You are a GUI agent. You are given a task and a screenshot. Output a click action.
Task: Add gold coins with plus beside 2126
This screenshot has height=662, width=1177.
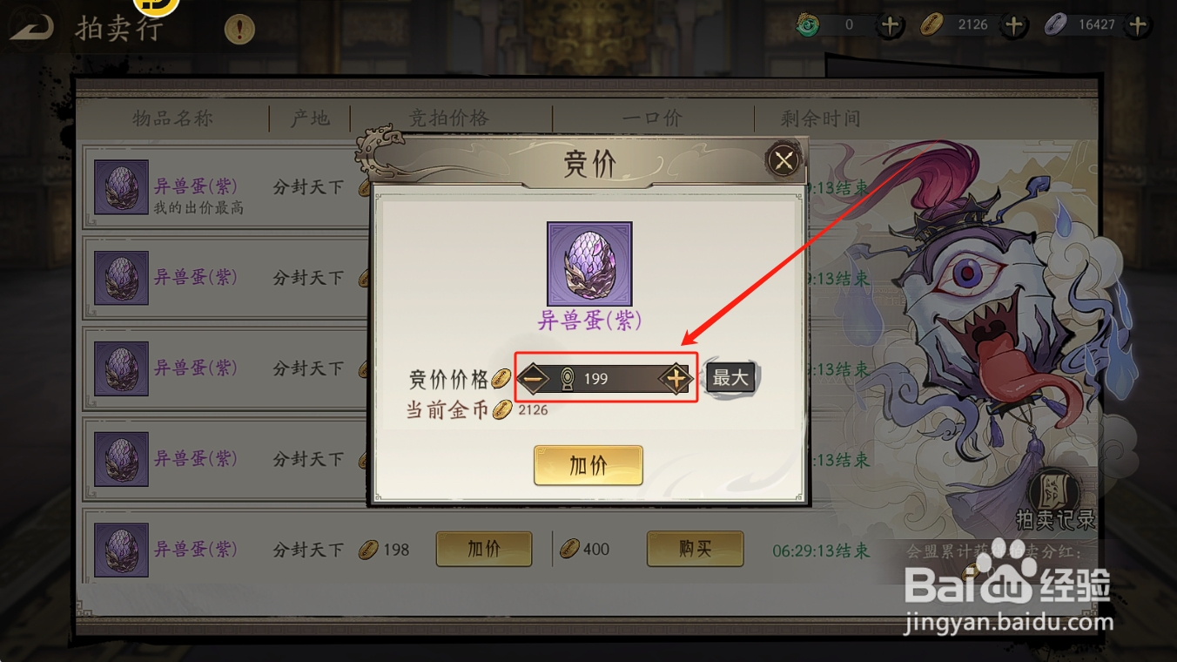(1013, 25)
